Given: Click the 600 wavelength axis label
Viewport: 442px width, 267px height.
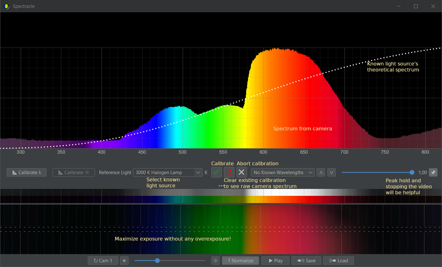Looking at the screenshot, I should pyautogui.click(x=263, y=152).
